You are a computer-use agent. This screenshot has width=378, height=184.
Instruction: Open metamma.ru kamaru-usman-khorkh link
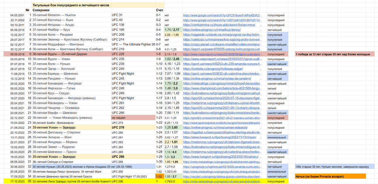tap(221, 103)
